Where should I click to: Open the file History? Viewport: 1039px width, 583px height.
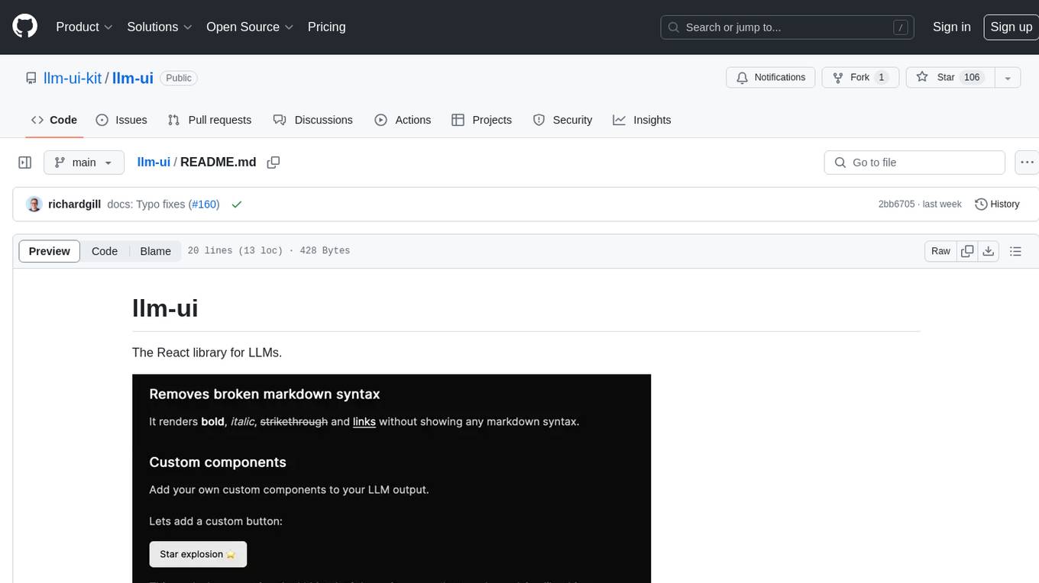[x=997, y=205]
